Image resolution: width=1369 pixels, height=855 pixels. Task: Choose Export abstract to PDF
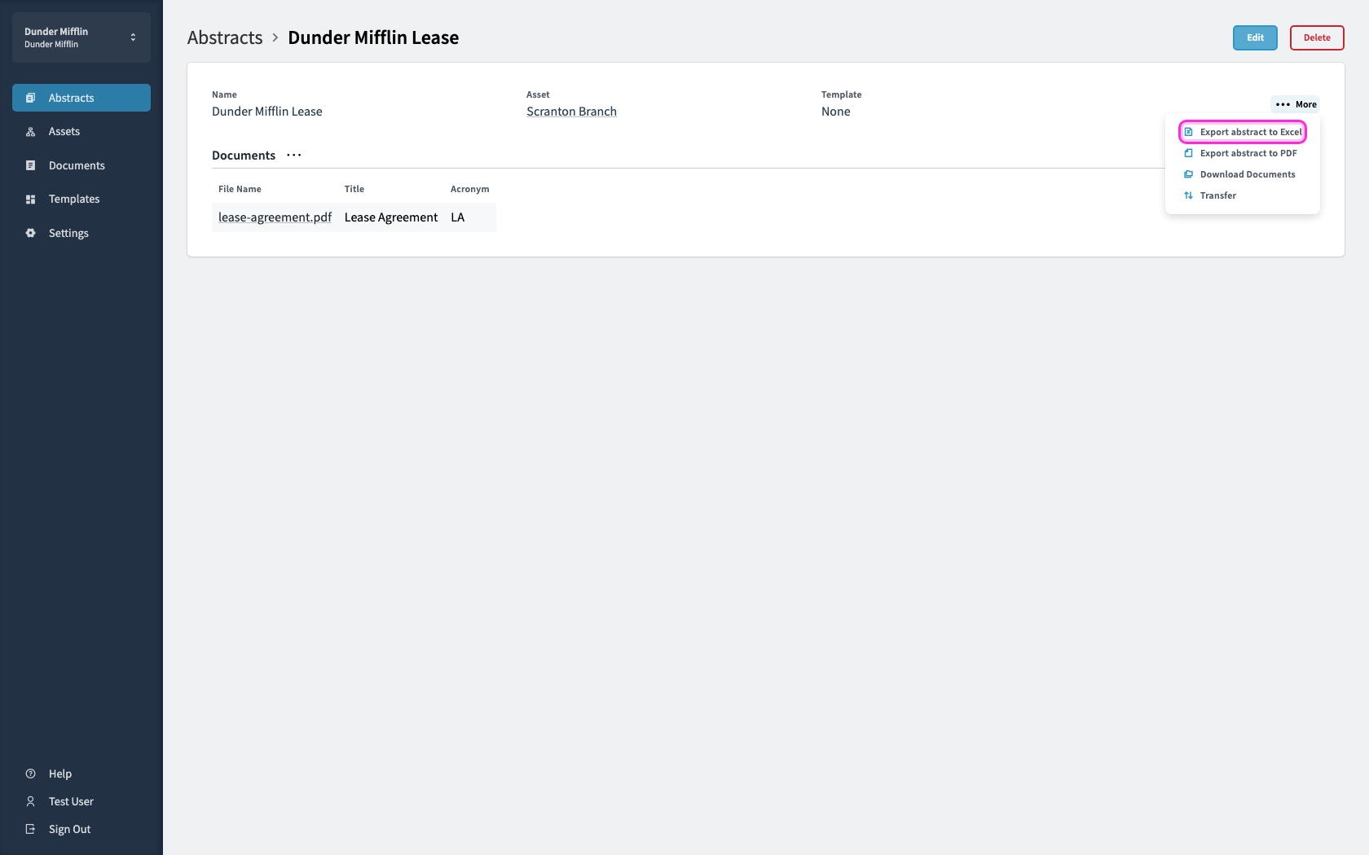click(1240, 153)
